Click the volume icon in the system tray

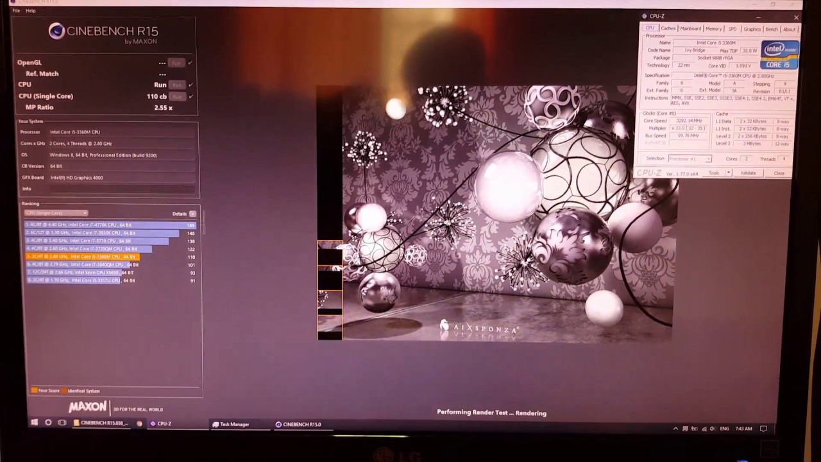click(x=713, y=429)
